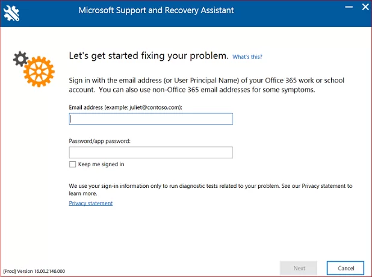This screenshot has width=372, height=277.
Task: Toggle the Keep me signed in checkbox
Action: point(73,164)
